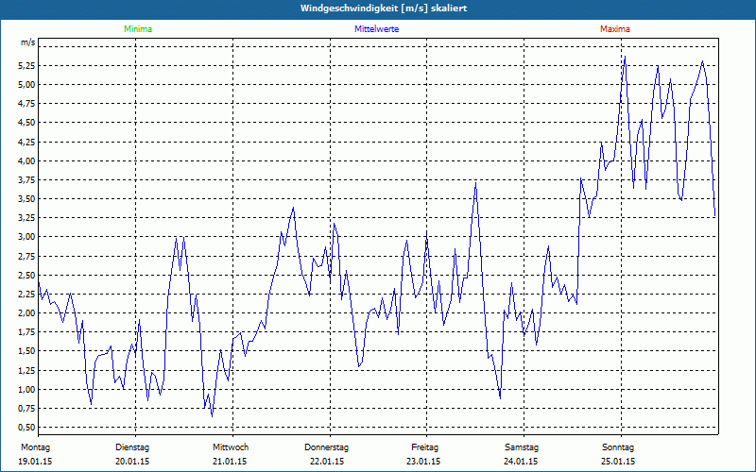Click the date 22.01.15
Image resolution: width=756 pixels, height=472 pixels.
327,462
